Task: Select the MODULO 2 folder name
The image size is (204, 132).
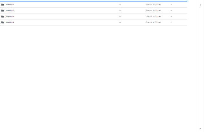Action: [10, 11]
